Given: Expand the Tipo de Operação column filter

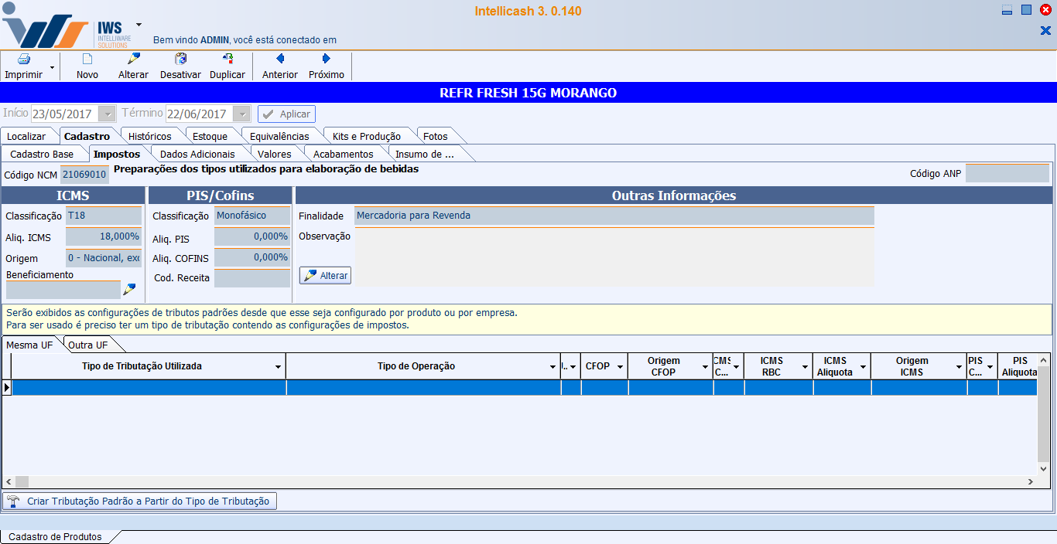Looking at the screenshot, I should pos(552,367).
